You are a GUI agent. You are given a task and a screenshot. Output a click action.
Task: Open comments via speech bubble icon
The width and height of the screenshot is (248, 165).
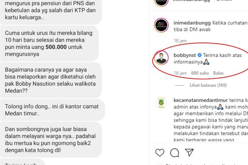(x=175, y=153)
